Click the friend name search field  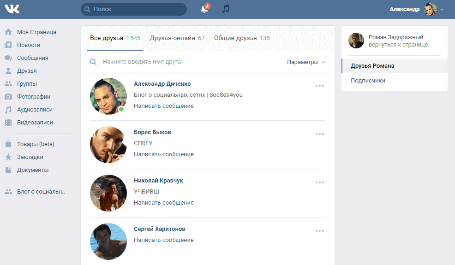point(185,62)
